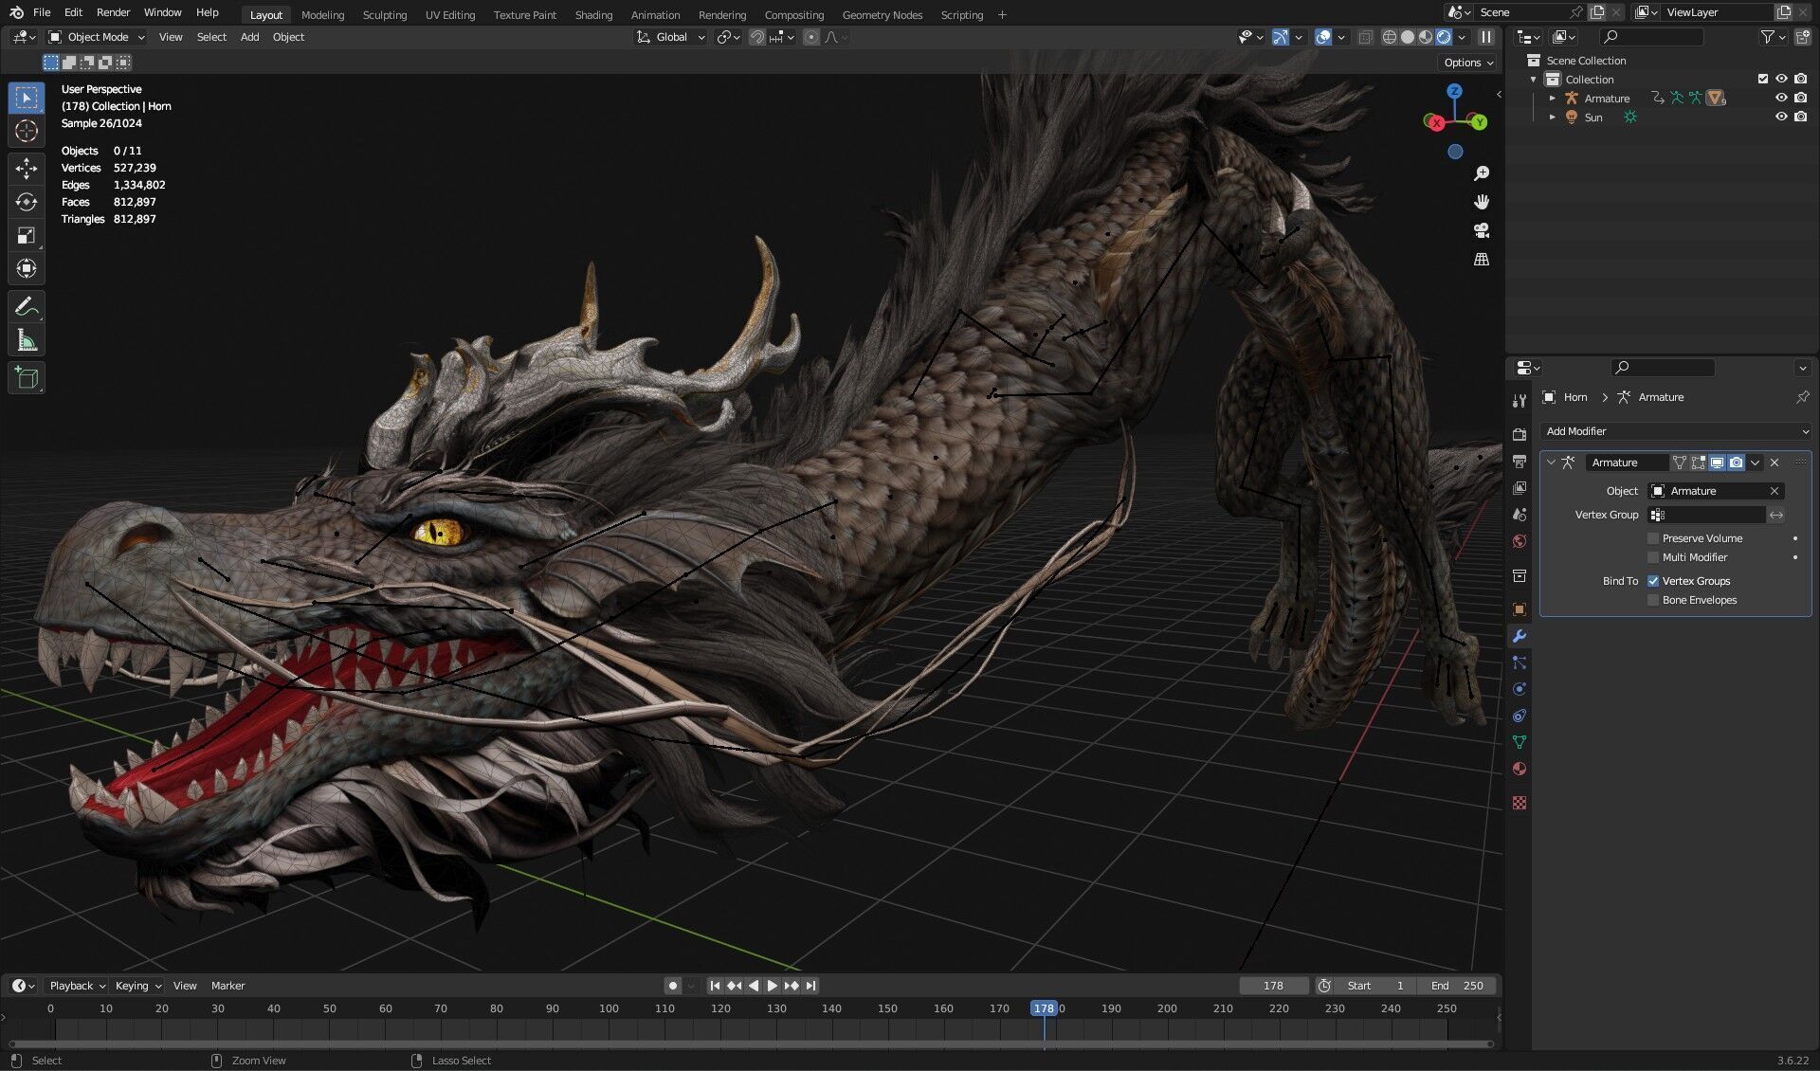Open the viewport Options dropdown
The width and height of the screenshot is (1820, 1071).
coord(1468,63)
